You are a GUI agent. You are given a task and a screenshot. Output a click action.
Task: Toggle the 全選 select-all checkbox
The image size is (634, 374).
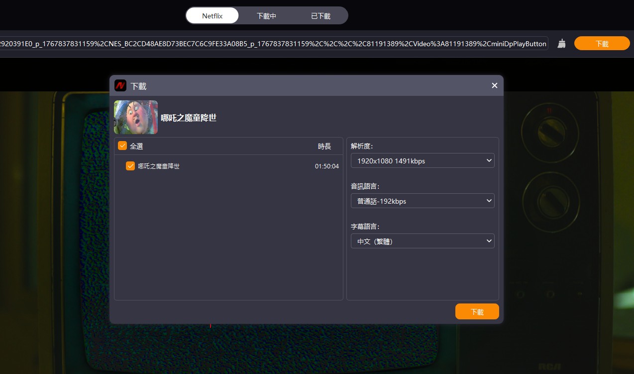[x=122, y=146]
